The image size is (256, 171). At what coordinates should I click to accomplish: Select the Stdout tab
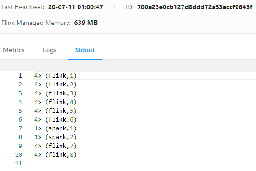85,50
